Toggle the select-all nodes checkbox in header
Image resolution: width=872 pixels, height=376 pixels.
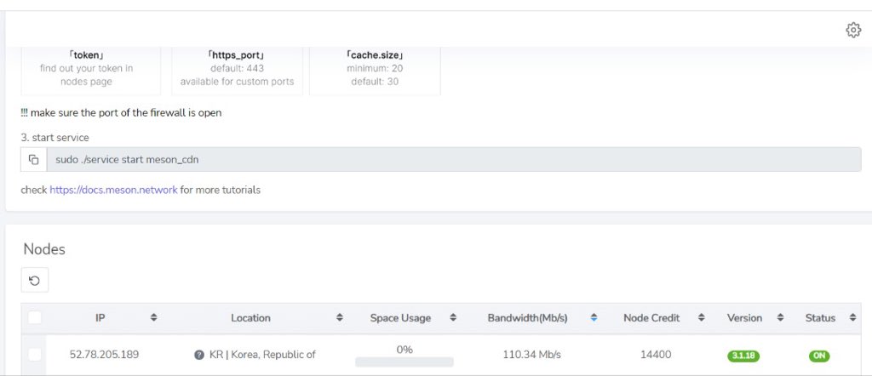(x=34, y=318)
